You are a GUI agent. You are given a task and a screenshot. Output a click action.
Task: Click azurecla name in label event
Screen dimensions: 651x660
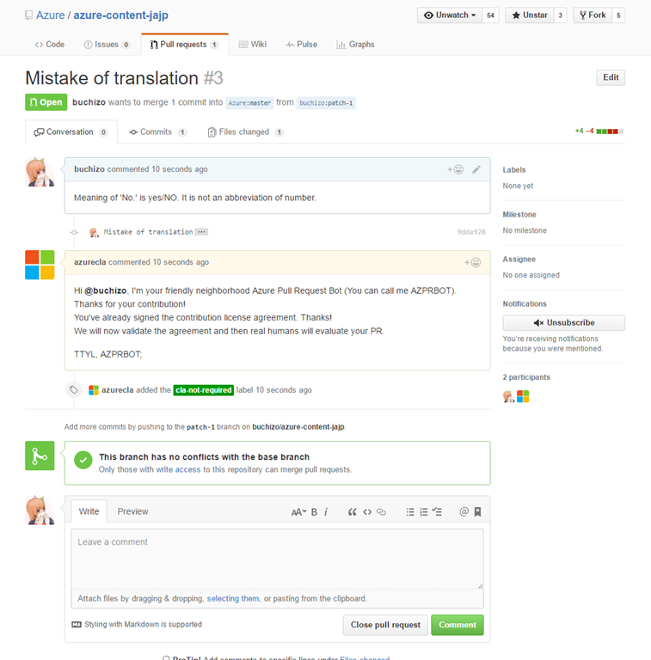(118, 390)
